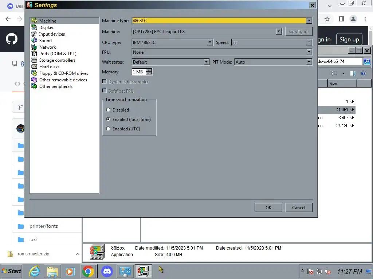Toggle the Dynamic Recompiler checkbox
The height and width of the screenshot is (279, 373).
click(104, 81)
